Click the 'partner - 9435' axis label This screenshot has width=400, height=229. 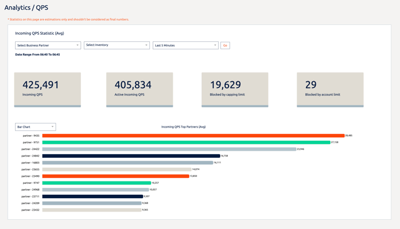[x=31, y=136]
